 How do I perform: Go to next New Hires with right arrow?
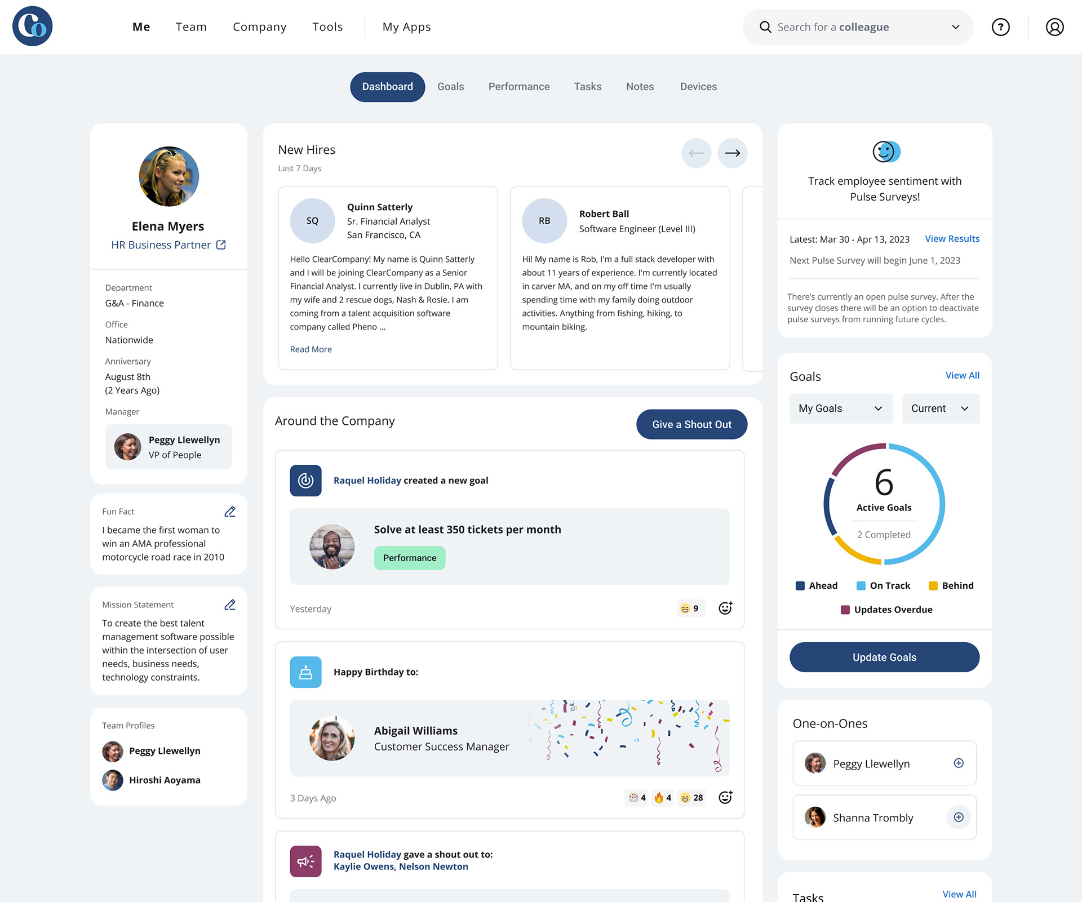(732, 153)
